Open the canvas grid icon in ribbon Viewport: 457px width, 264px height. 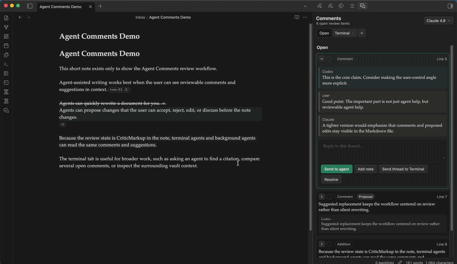click(6, 37)
